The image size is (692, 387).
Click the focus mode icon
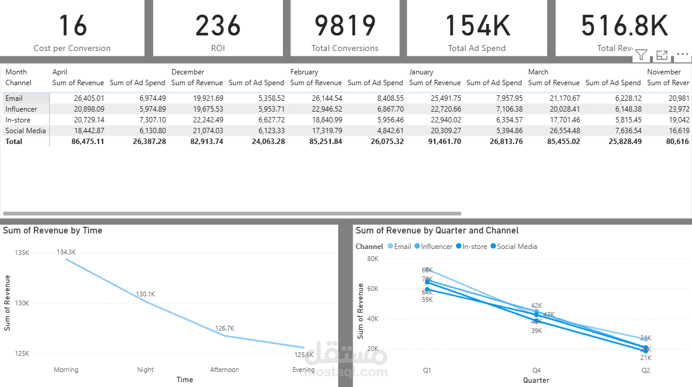[662, 55]
